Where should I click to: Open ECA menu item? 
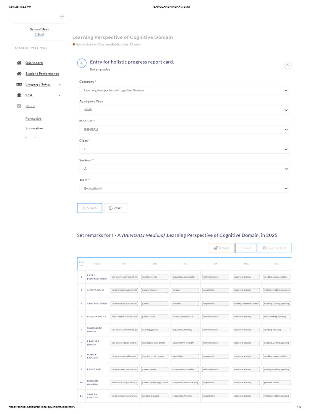[x=29, y=95]
